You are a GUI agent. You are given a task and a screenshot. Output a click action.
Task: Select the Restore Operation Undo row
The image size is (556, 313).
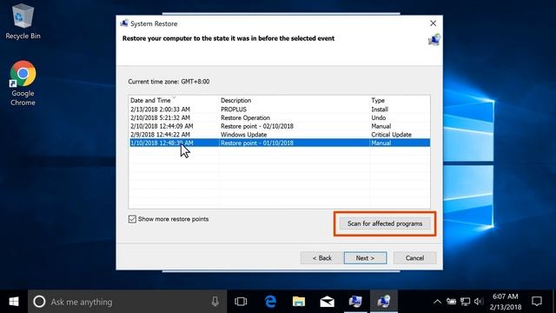coord(280,118)
